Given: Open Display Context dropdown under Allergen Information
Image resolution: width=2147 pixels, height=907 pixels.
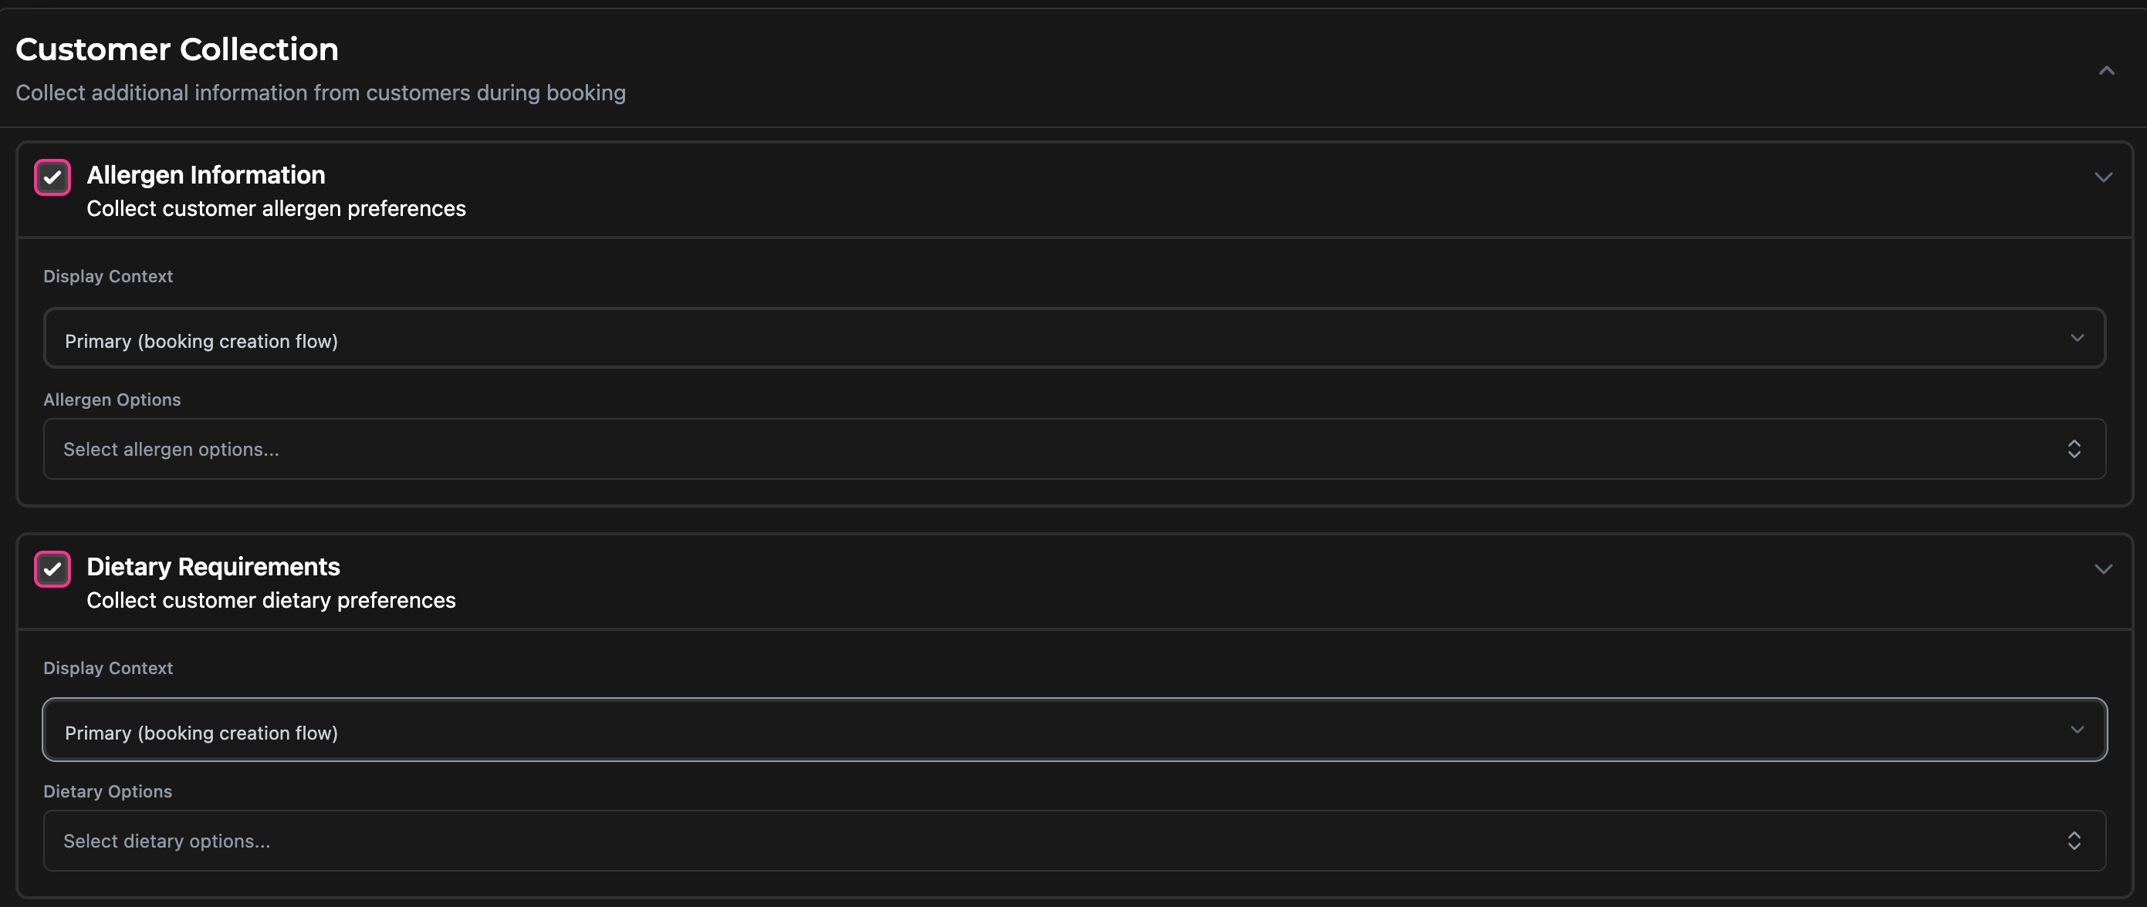Looking at the screenshot, I should point(1073,338).
